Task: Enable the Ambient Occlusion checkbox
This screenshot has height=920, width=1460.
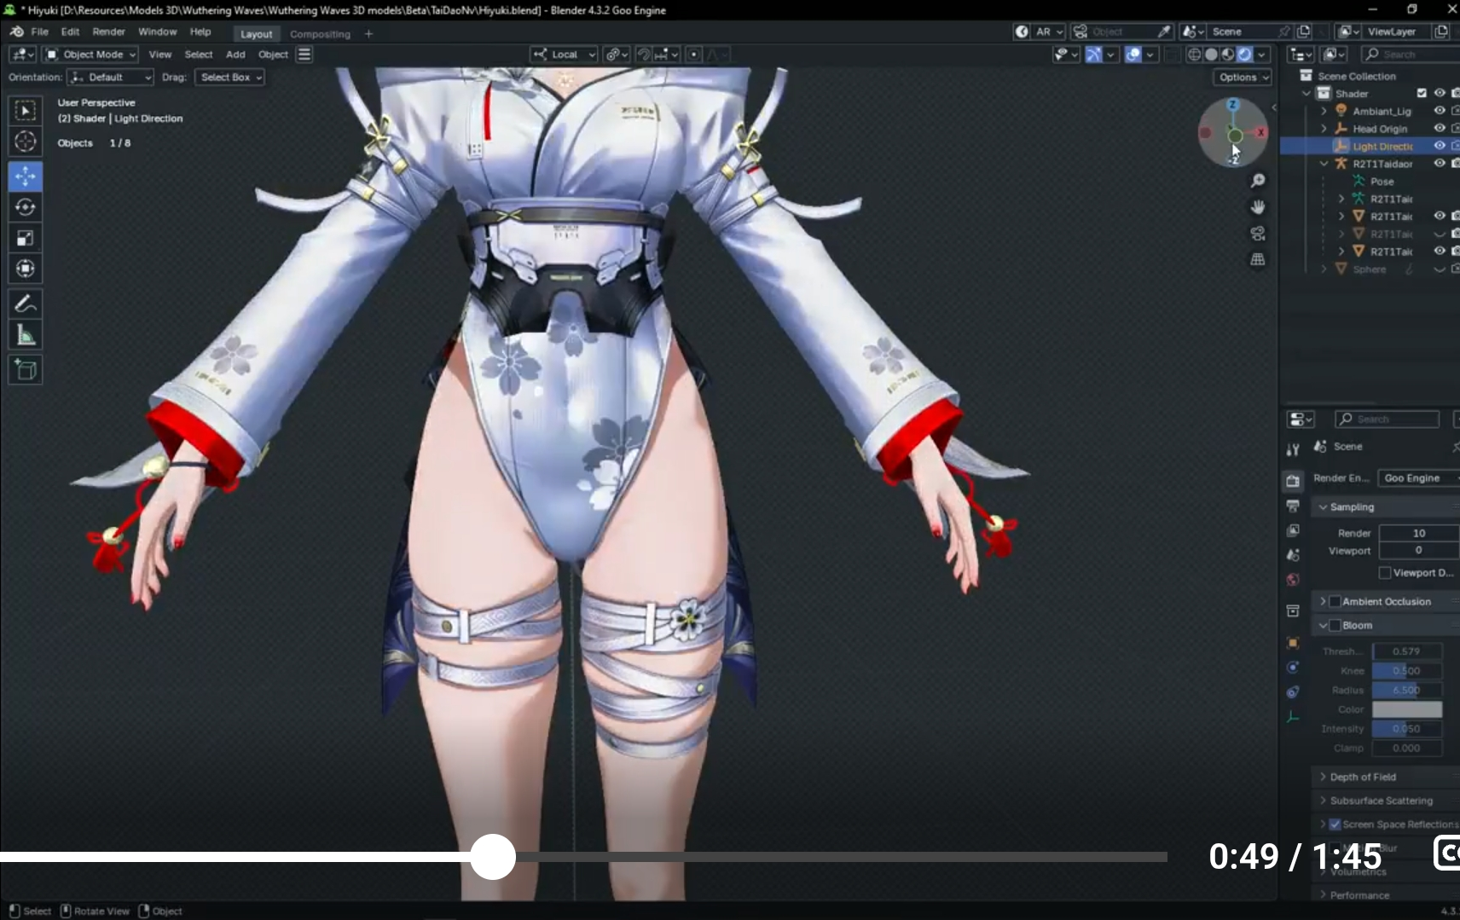Action: 1335,601
